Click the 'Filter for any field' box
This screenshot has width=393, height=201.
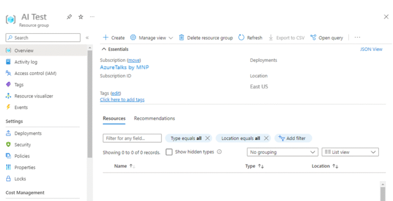tap(132, 138)
